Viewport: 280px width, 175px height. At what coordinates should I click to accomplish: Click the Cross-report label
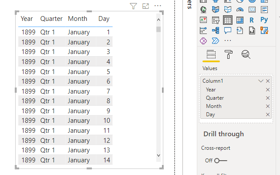(x=216, y=148)
